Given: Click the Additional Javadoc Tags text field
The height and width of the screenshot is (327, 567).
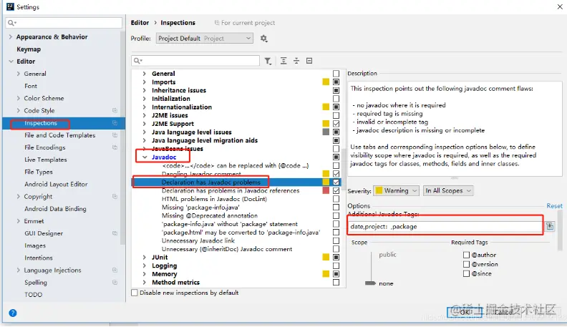Looking at the screenshot, I should (445, 227).
